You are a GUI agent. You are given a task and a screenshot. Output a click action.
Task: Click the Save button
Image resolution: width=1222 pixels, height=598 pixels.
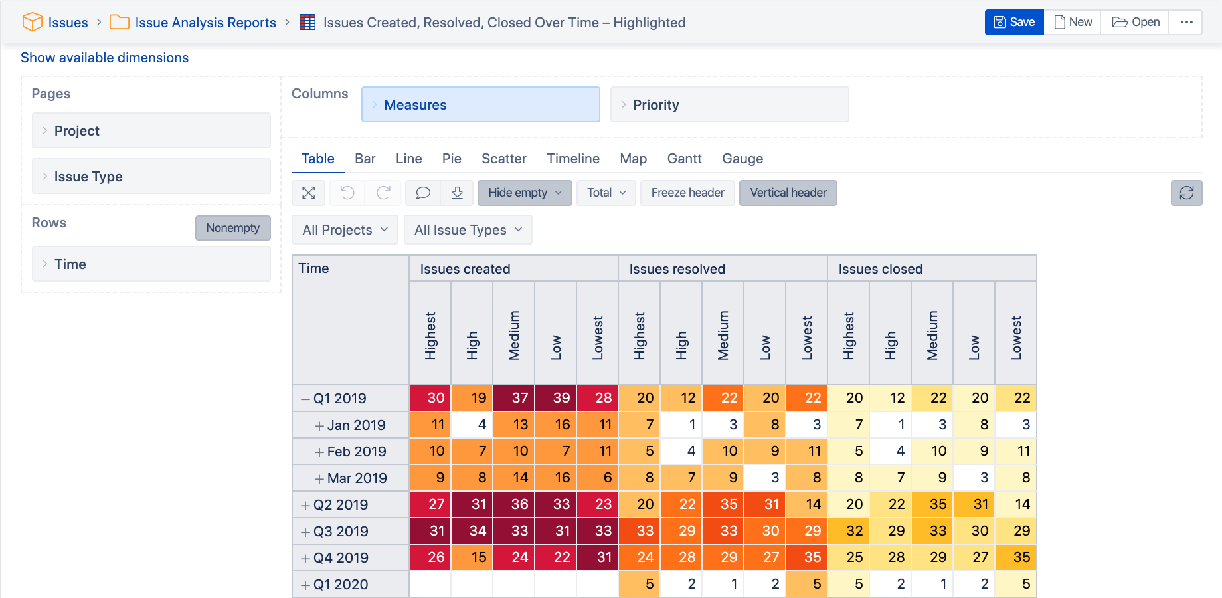[1014, 22]
